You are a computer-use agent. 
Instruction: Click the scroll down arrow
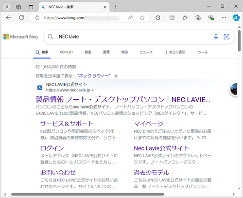coord(239,188)
